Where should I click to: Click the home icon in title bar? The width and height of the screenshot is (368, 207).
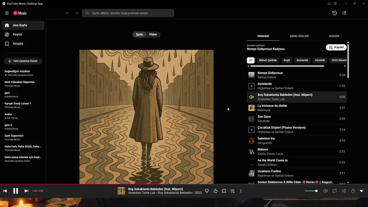tap(329, 3)
